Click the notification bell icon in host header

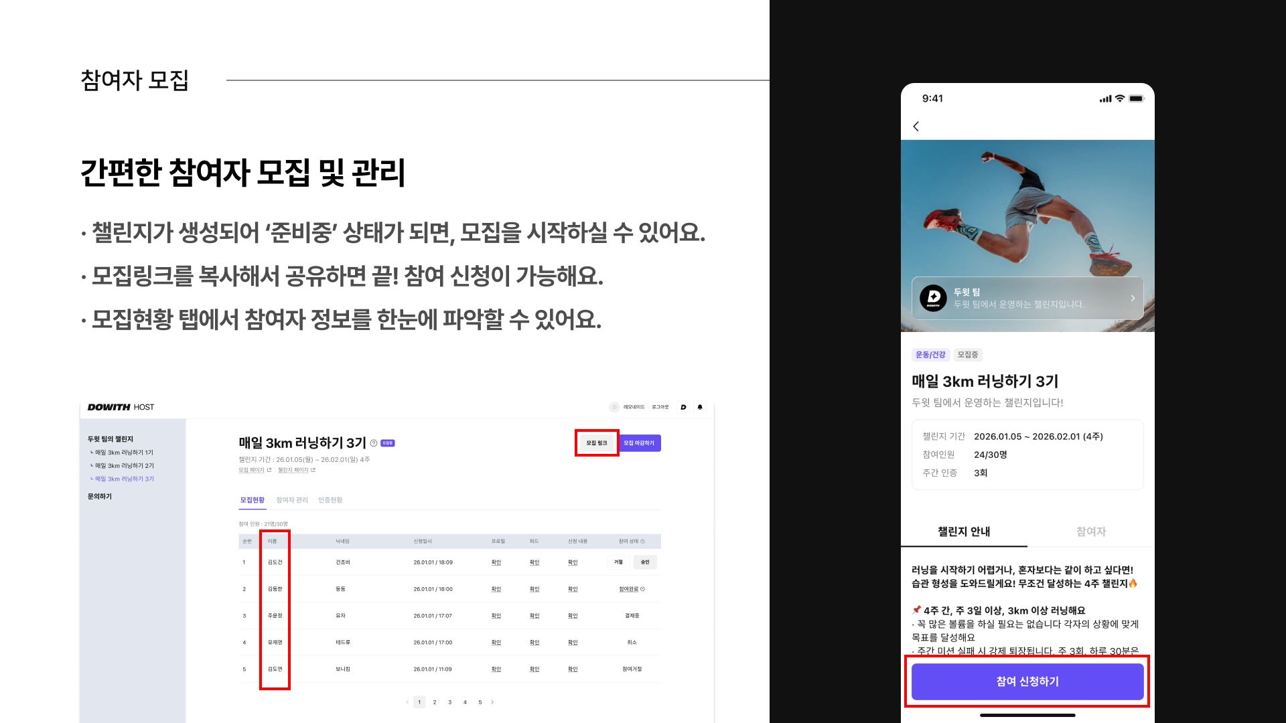point(700,407)
